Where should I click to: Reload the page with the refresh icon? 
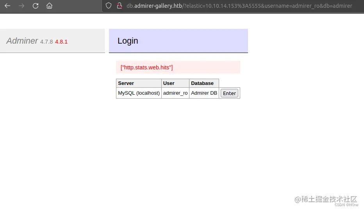(36, 6)
